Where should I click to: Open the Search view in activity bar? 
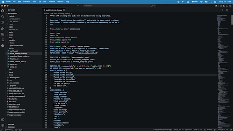pos(3,16)
